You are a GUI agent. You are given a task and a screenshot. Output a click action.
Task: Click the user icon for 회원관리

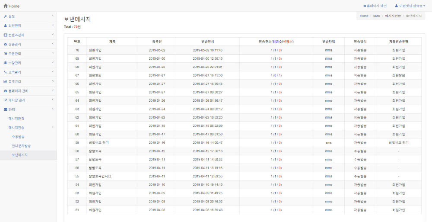pyautogui.click(x=5, y=26)
